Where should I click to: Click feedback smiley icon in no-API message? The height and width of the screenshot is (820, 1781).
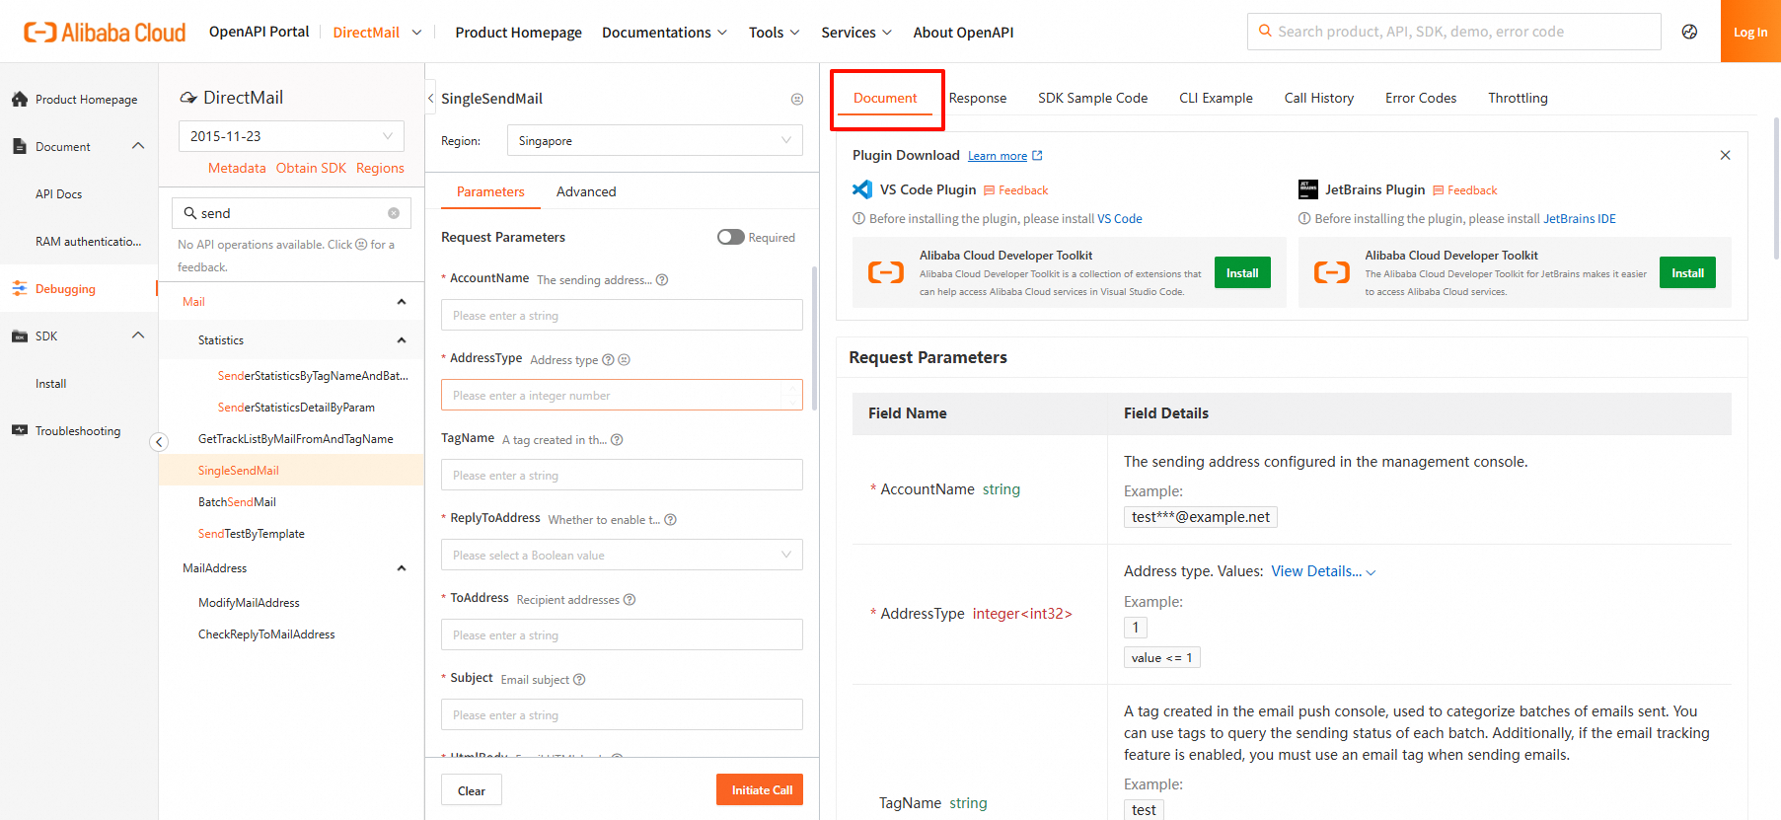[361, 245]
